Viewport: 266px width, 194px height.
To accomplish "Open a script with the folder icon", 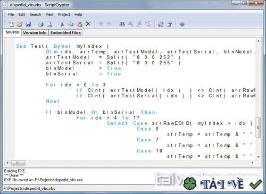I will coord(20,24).
